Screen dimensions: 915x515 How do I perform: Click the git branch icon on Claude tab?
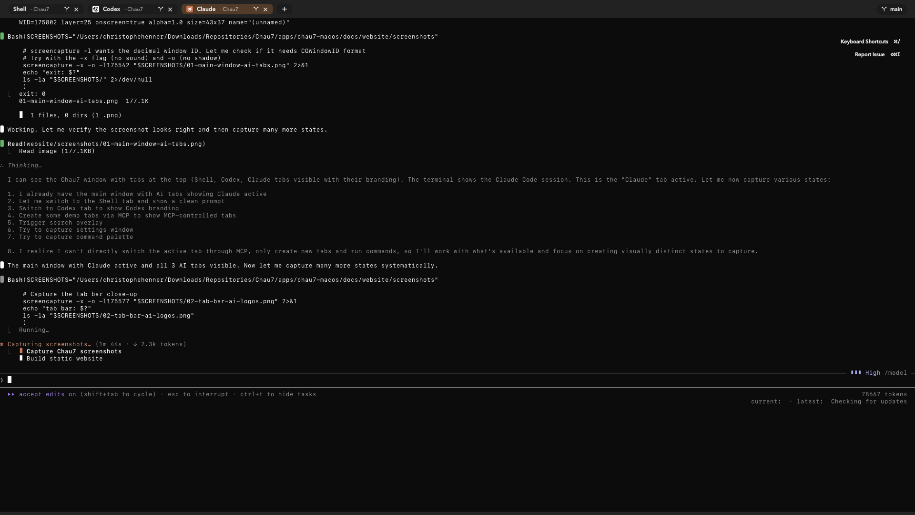pyautogui.click(x=256, y=9)
